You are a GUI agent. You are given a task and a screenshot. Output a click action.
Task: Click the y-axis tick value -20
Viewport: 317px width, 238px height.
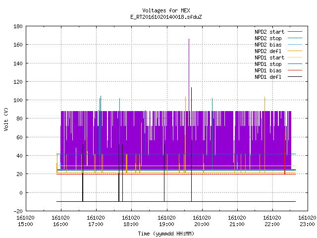[18, 211]
